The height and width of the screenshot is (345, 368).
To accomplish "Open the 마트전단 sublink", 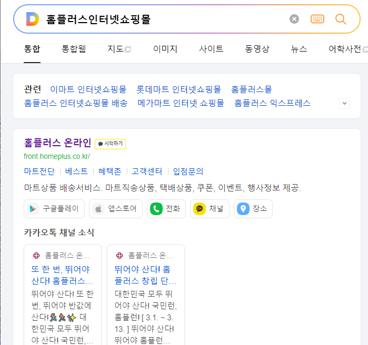I will 39,171.
